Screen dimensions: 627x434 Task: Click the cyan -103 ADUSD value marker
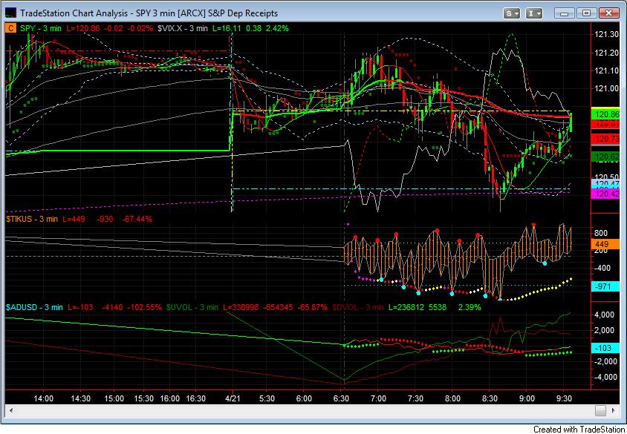pyautogui.click(x=605, y=348)
